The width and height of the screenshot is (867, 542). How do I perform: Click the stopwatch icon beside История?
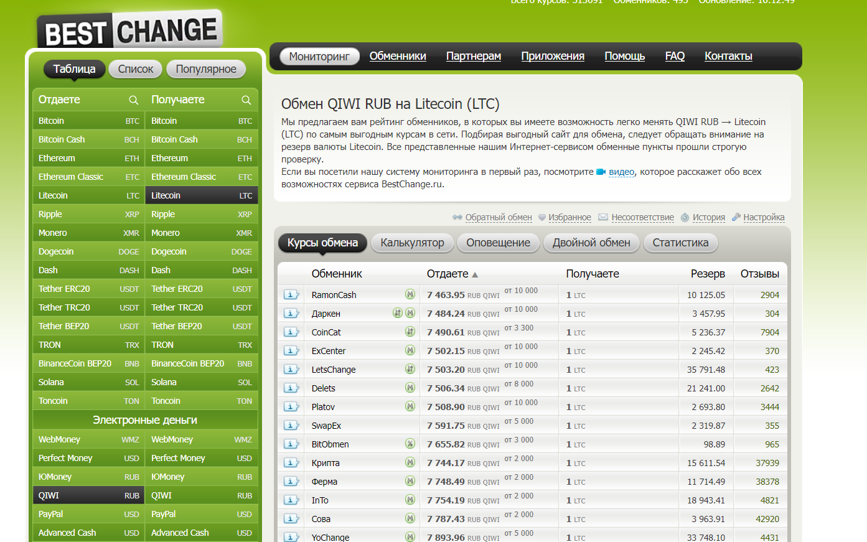(685, 217)
